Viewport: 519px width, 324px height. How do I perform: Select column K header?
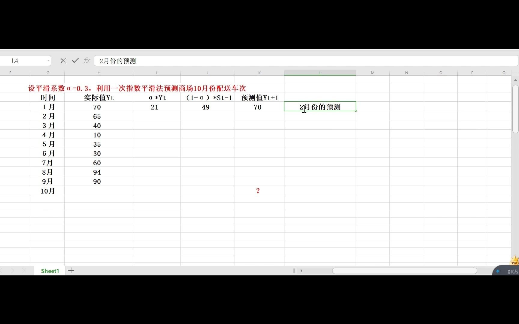tap(259, 73)
